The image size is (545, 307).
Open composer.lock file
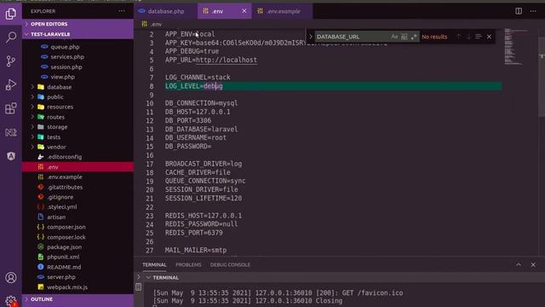(x=66, y=237)
